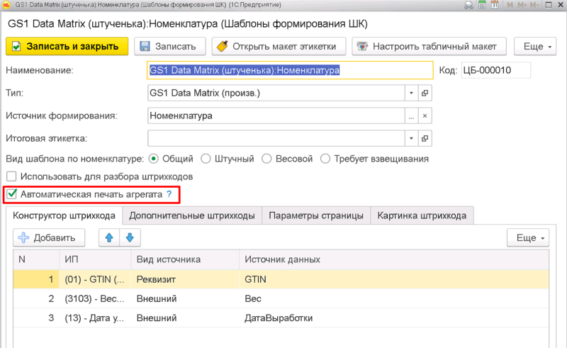Select the Внешний cell in row 3

point(185,318)
